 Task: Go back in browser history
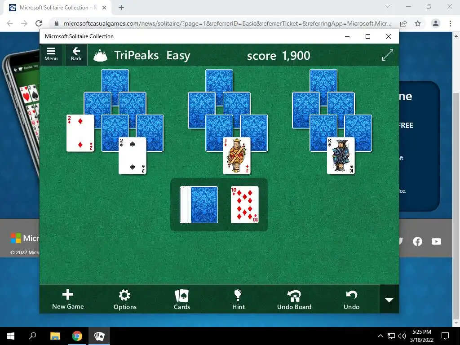10,23
